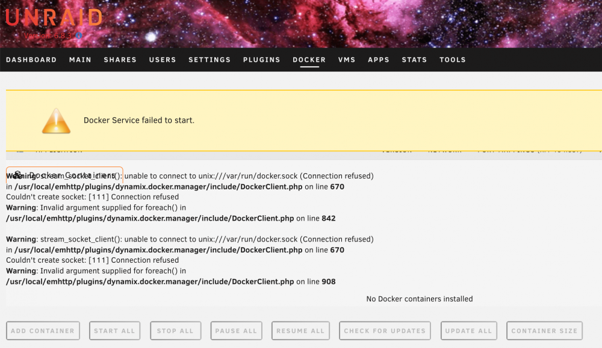Click the Stop All button
Screen dimensions: 602x348
pos(175,331)
